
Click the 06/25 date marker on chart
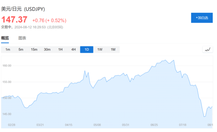tap(154, 125)
